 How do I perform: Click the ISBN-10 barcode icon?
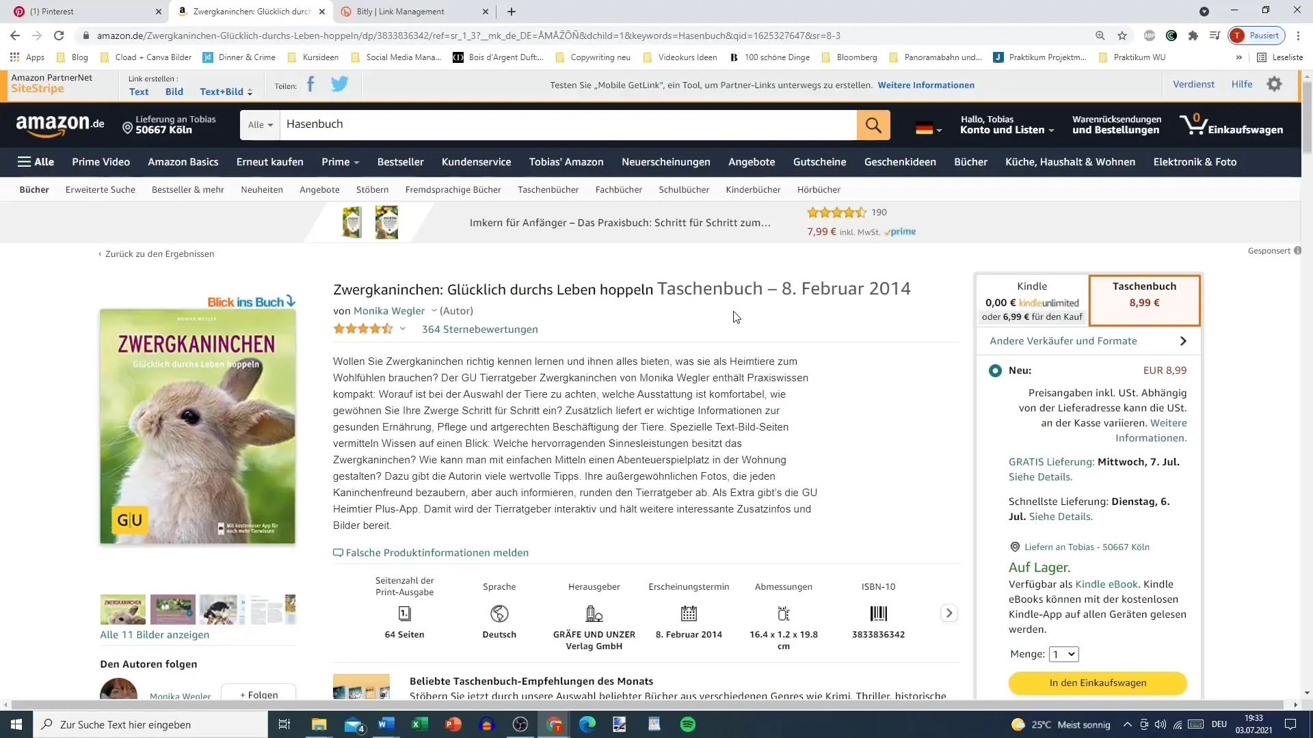tap(878, 614)
